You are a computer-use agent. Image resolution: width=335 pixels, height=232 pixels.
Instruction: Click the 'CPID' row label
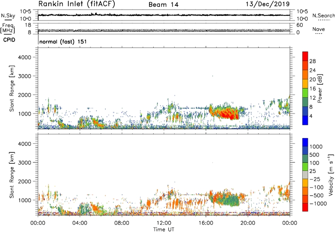(9, 40)
